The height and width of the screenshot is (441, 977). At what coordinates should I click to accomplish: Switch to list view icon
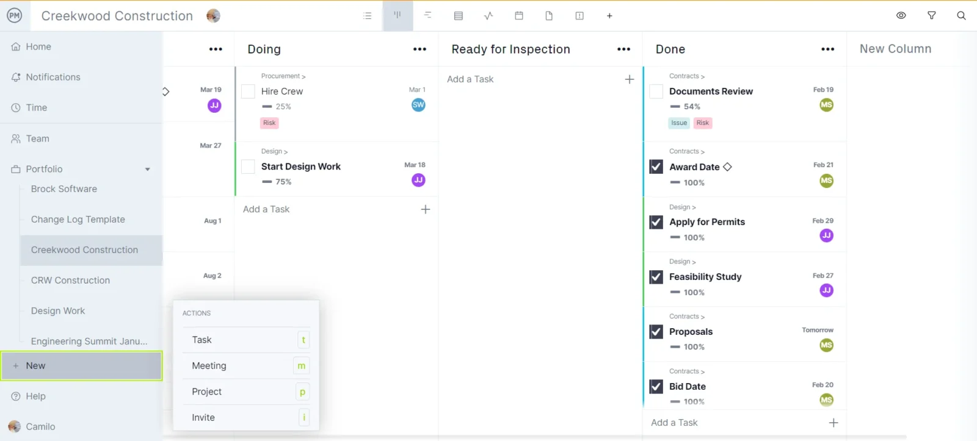[x=368, y=16]
